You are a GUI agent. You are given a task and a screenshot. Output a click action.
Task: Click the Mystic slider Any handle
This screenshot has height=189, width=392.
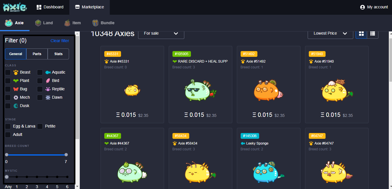click(x=7, y=177)
